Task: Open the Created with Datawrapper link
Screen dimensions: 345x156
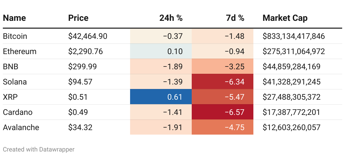Action: pos(39,149)
